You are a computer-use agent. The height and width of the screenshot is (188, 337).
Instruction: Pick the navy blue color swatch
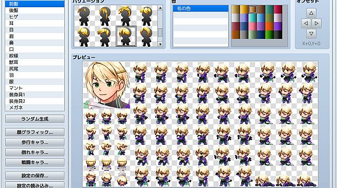pos(261,35)
